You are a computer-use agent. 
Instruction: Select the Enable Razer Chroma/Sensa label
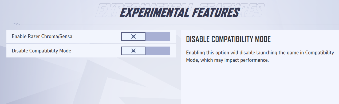click(42, 36)
